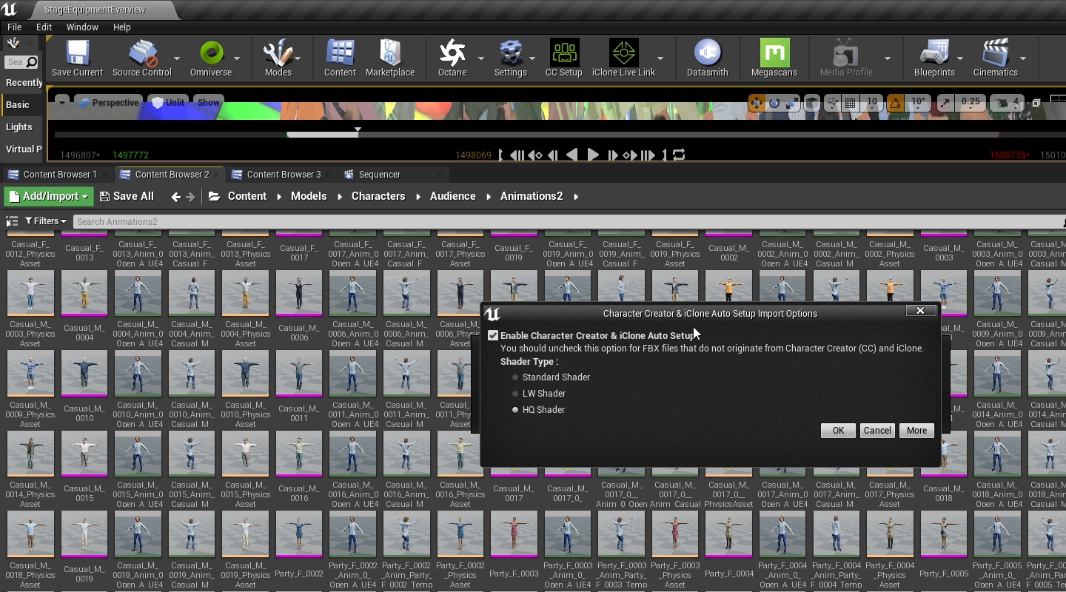
Task: Click the More button in dialog
Action: 916,431
